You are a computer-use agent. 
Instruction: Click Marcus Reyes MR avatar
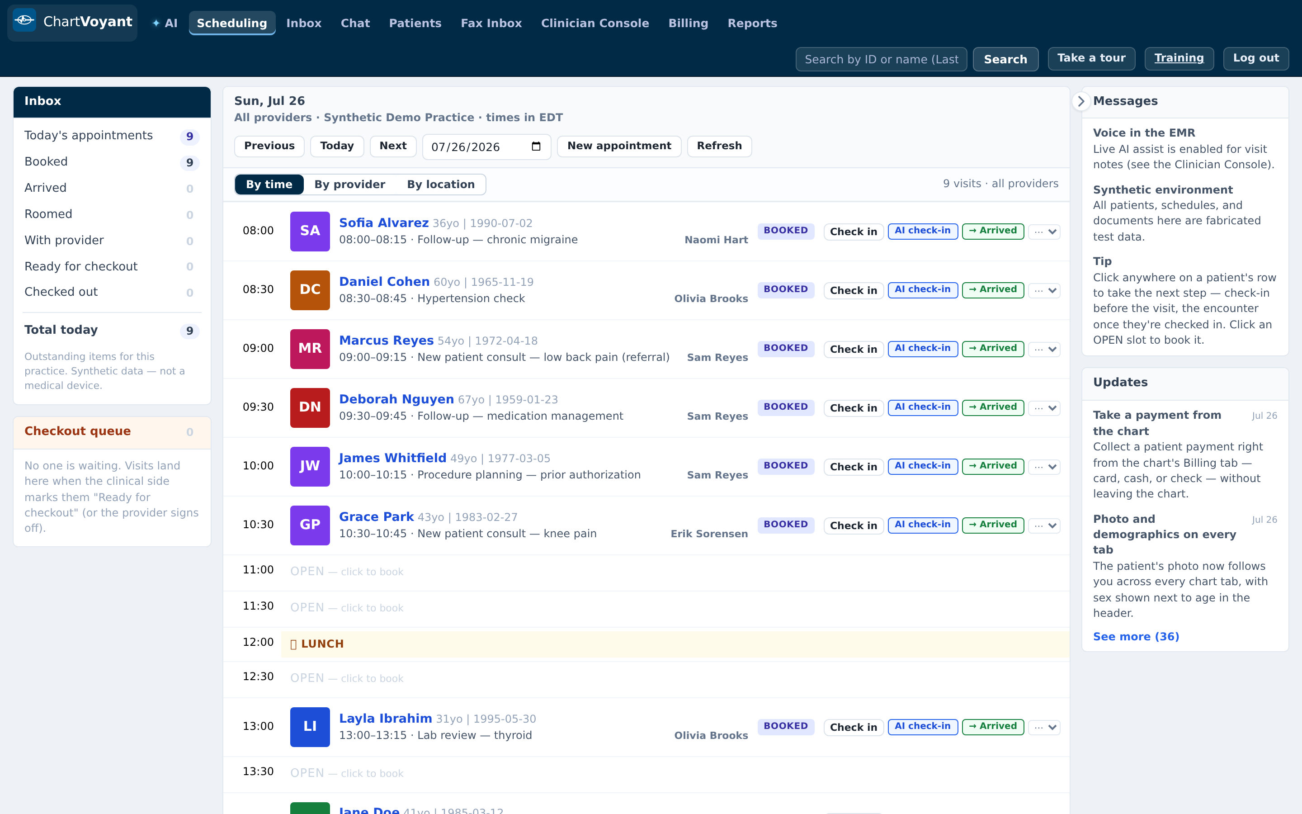[x=310, y=348]
